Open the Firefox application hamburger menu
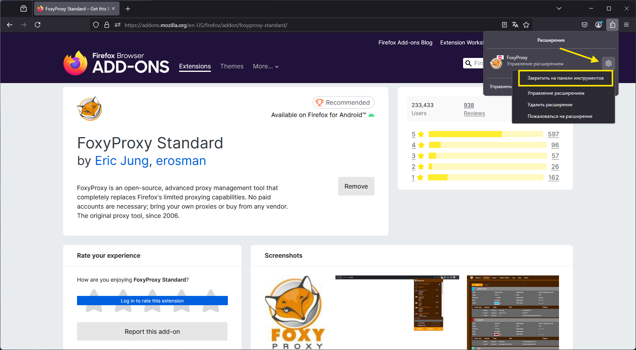 pyautogui.click(x=626, y=25)
